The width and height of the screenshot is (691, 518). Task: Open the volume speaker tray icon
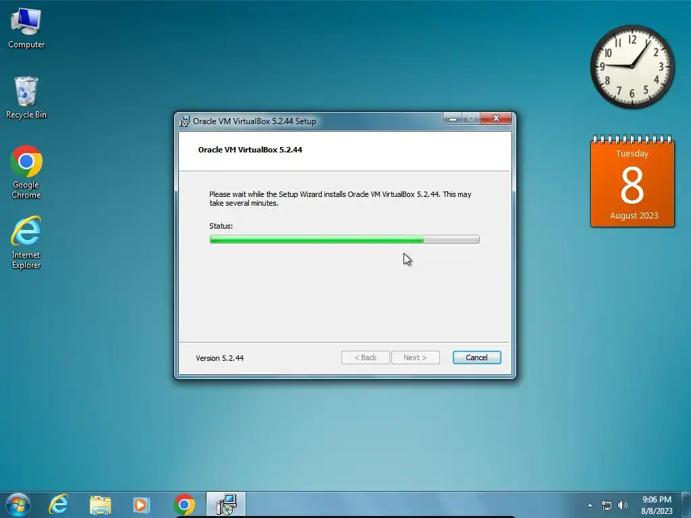622,505
